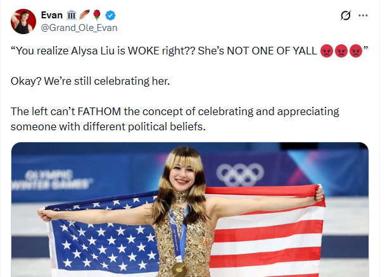The image size is (385, 277).
Task: Open the @Grand_Ole_Evan handle link
Action: coord(79,28)
